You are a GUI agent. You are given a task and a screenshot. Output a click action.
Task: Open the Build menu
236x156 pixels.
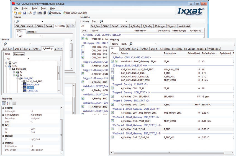pos(35,8)
